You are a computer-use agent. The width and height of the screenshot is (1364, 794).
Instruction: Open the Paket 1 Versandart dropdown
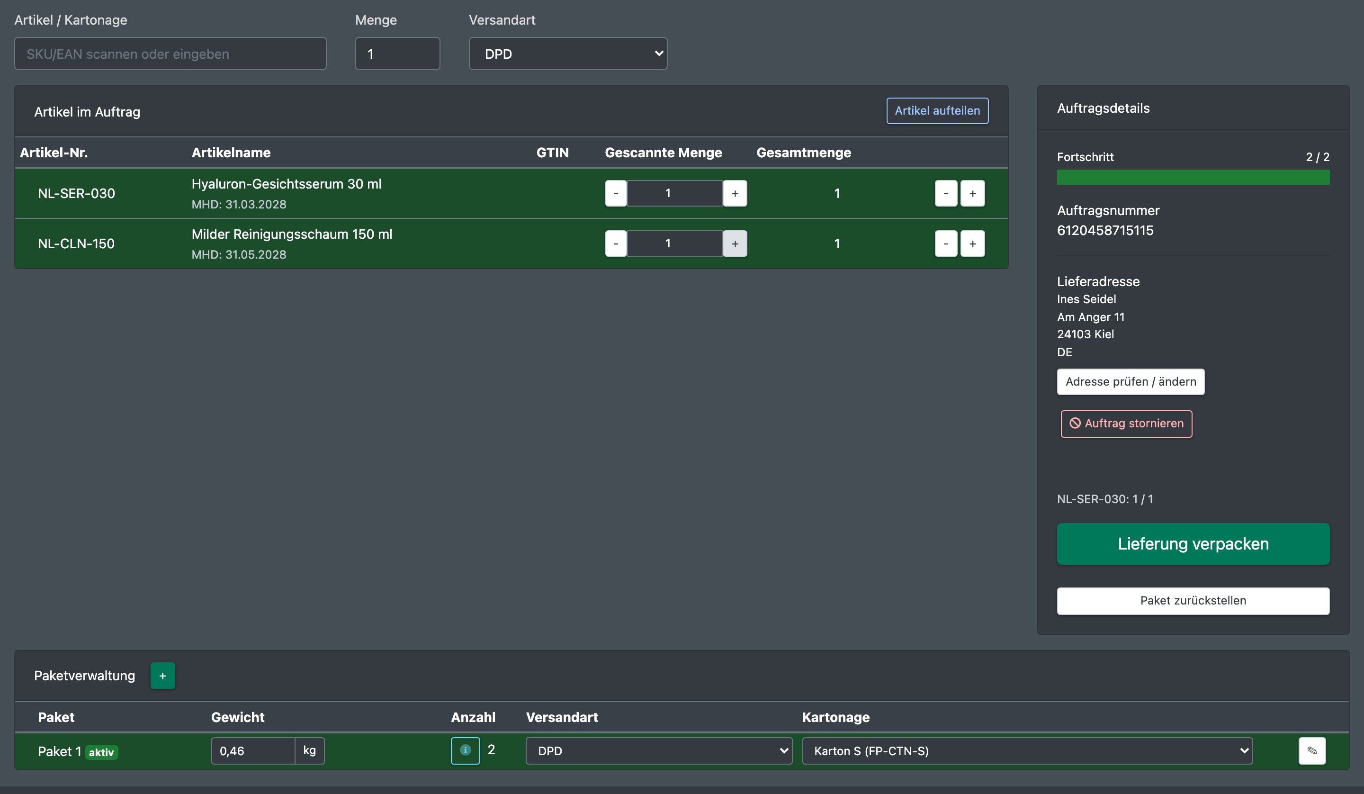click(x=659, y=751)
